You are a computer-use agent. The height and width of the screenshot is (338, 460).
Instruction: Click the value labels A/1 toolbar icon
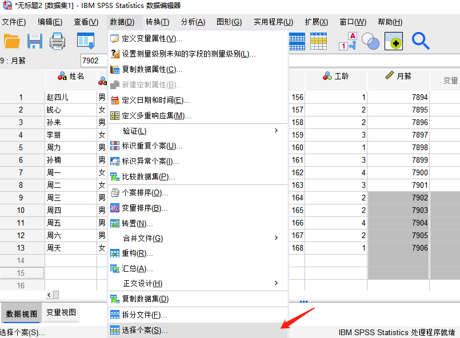pyautogui.click(x=348, y=41)
